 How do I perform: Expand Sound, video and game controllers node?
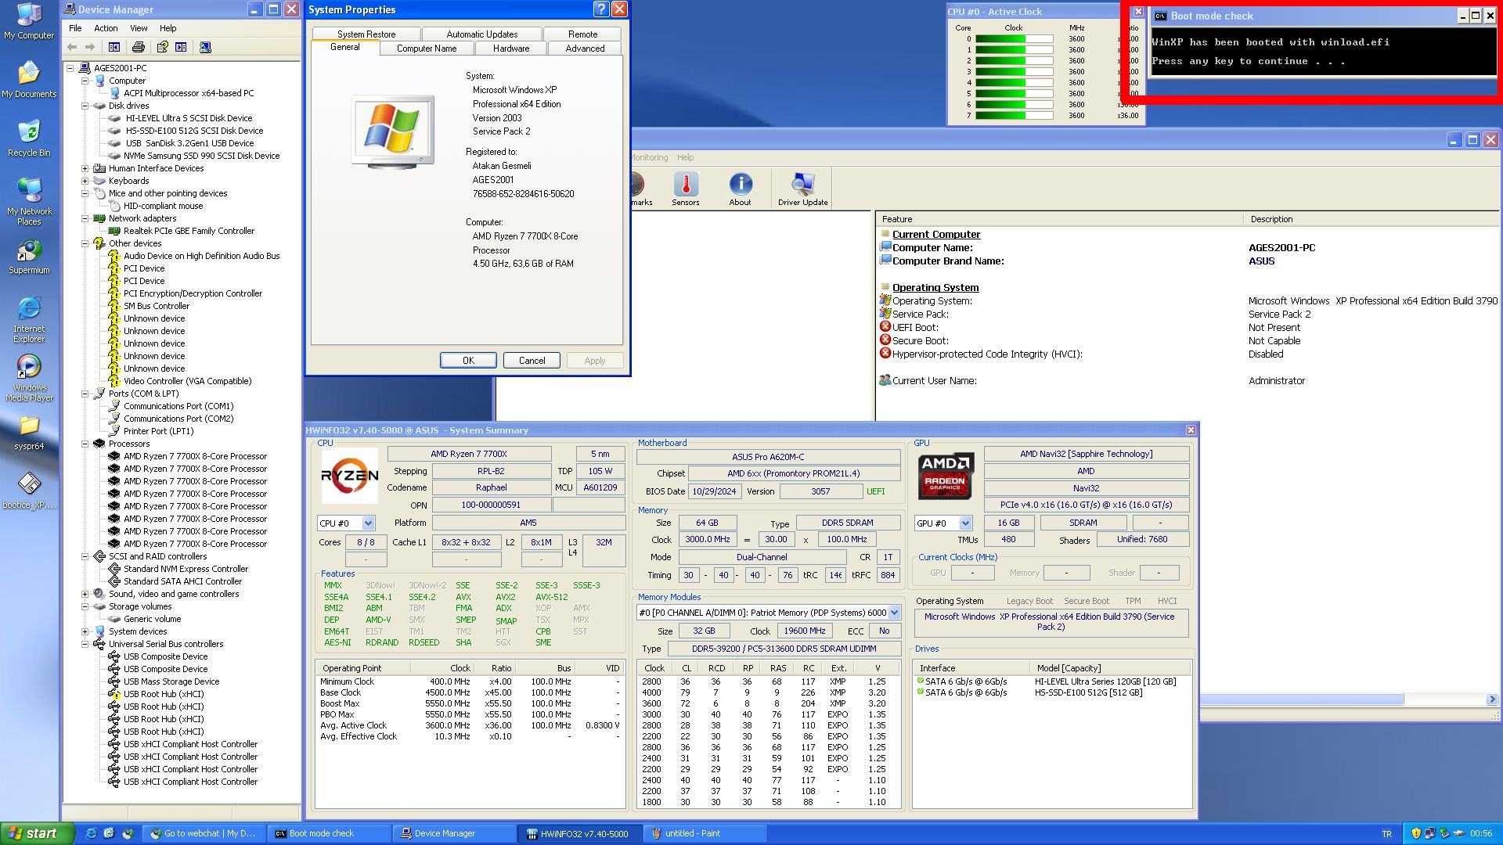(85, 594)
